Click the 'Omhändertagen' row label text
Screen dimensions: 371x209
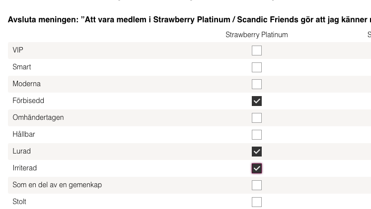point(38,118)
